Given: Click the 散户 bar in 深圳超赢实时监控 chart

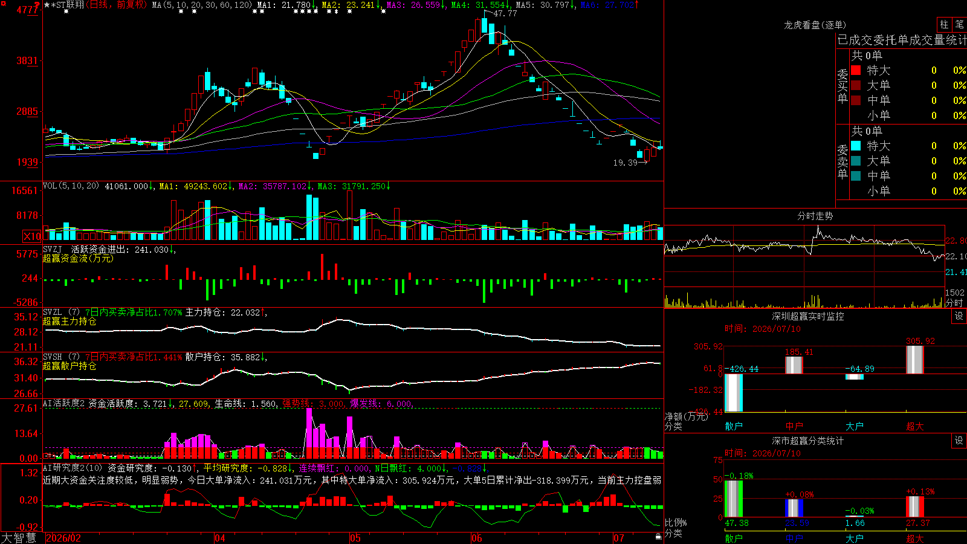Looking at the screenshot, I should [x=734, y=393].
